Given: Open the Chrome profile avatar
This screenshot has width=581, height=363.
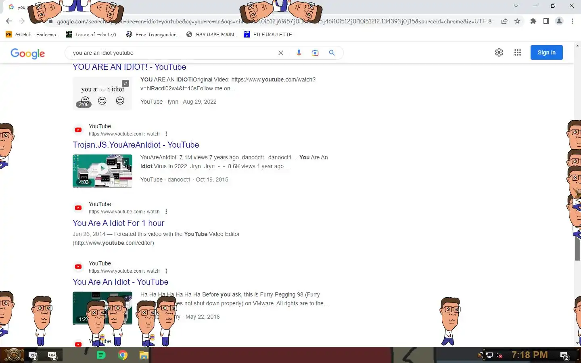Looking at the screenshot, I should 559,21.
